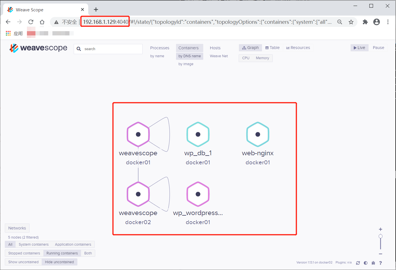Switch to Table view mode
Viewport: 396px width, 270px height.
272,48
